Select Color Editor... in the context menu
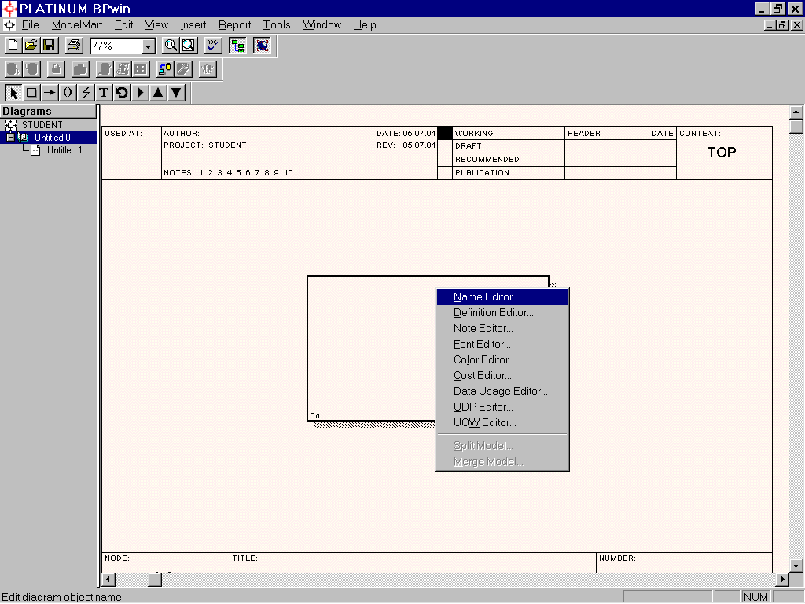805x604 pixels. point(484,360)
